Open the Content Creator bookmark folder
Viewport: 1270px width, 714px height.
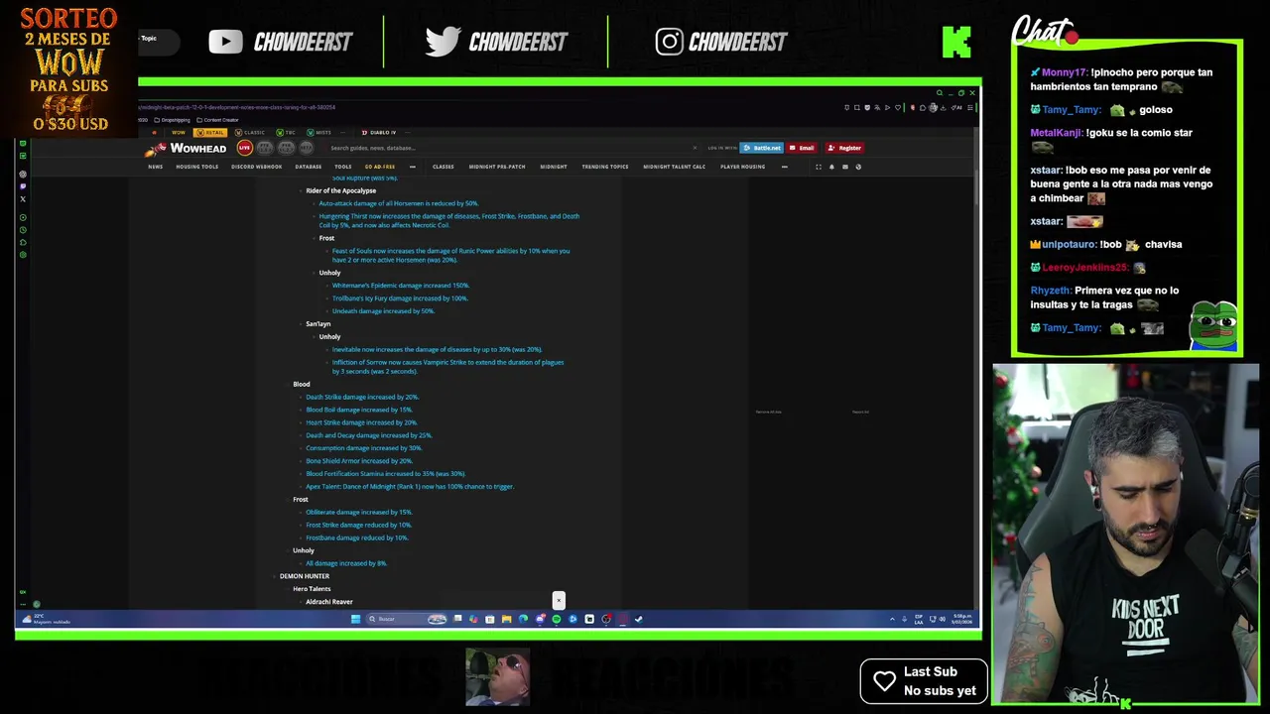pos(217,120)
